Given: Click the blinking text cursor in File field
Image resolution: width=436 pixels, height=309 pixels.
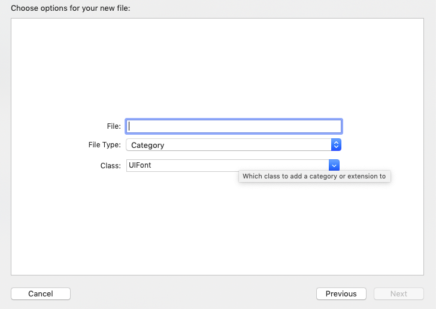Looking at the screenshot, I should tap(129, 126).
